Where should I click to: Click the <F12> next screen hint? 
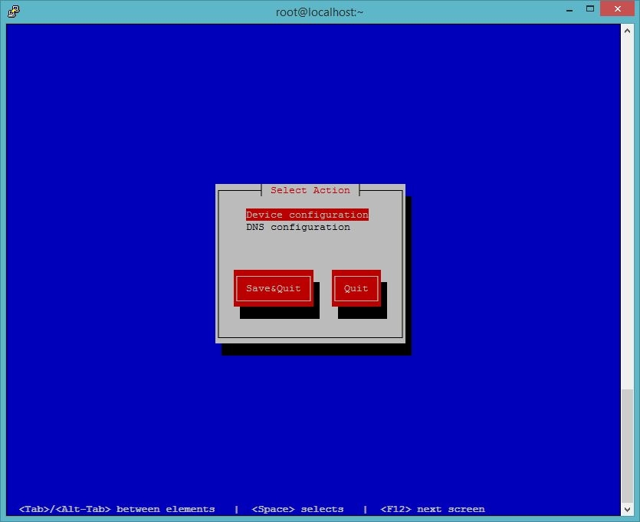(432, 509)
